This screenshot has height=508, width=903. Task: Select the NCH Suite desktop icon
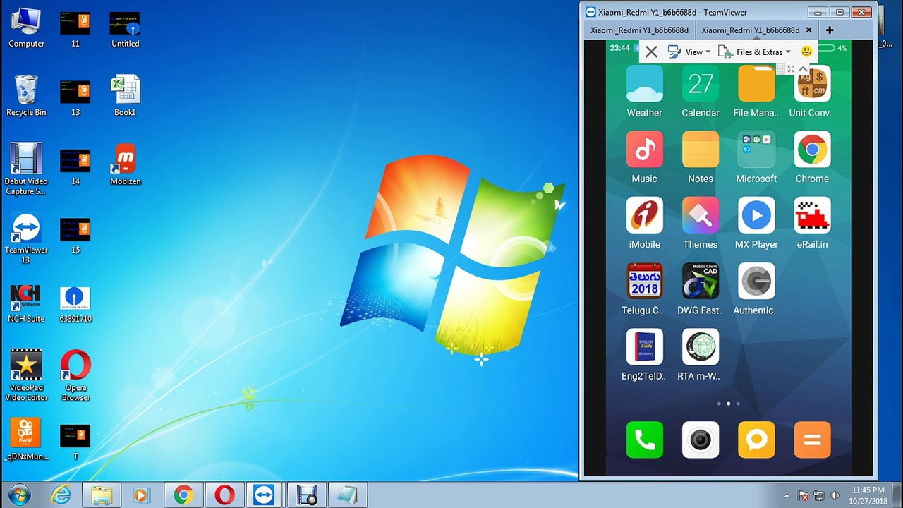click(x=26, y=304)
